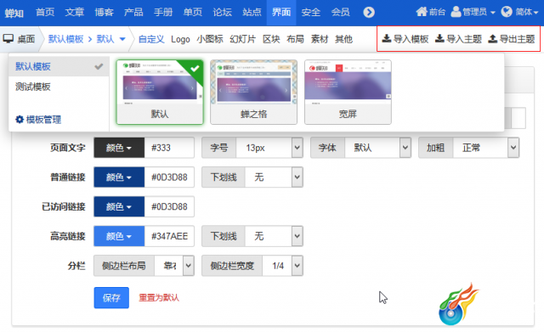The width and height of the screenshot is (544, 332).
Task: Click the 蝉知 logo in the top bar
Action: point(14,14)
